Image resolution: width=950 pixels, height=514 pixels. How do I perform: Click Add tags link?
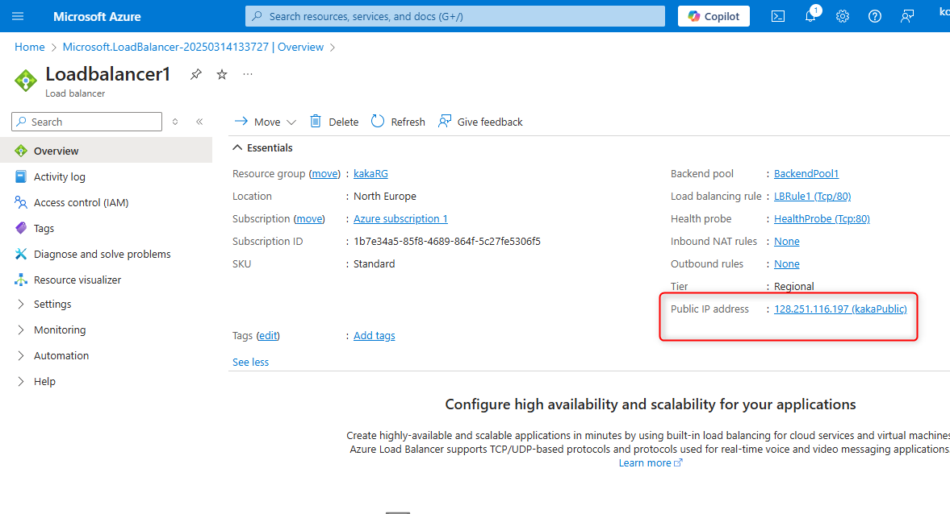click(x=375, y=336)
